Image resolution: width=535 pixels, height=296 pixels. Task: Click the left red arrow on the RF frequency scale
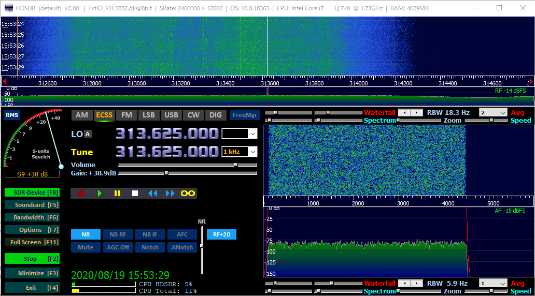pos(5,81)
